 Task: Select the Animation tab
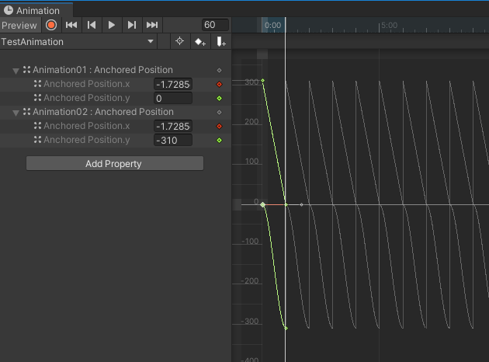pyautogui.click(x=33, y=10)
